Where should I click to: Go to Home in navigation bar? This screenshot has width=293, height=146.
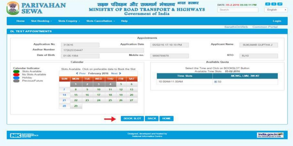click(20, 21)
